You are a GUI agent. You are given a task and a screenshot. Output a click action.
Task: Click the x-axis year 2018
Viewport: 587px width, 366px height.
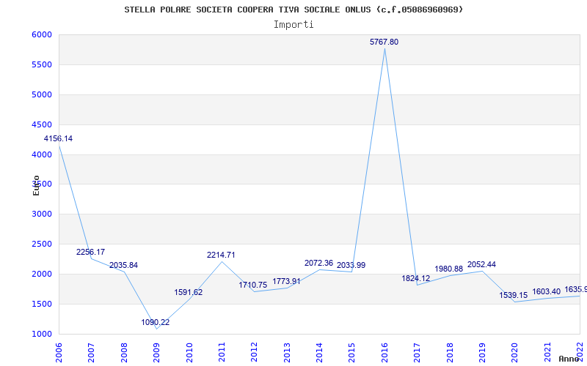tap(449, 353)
